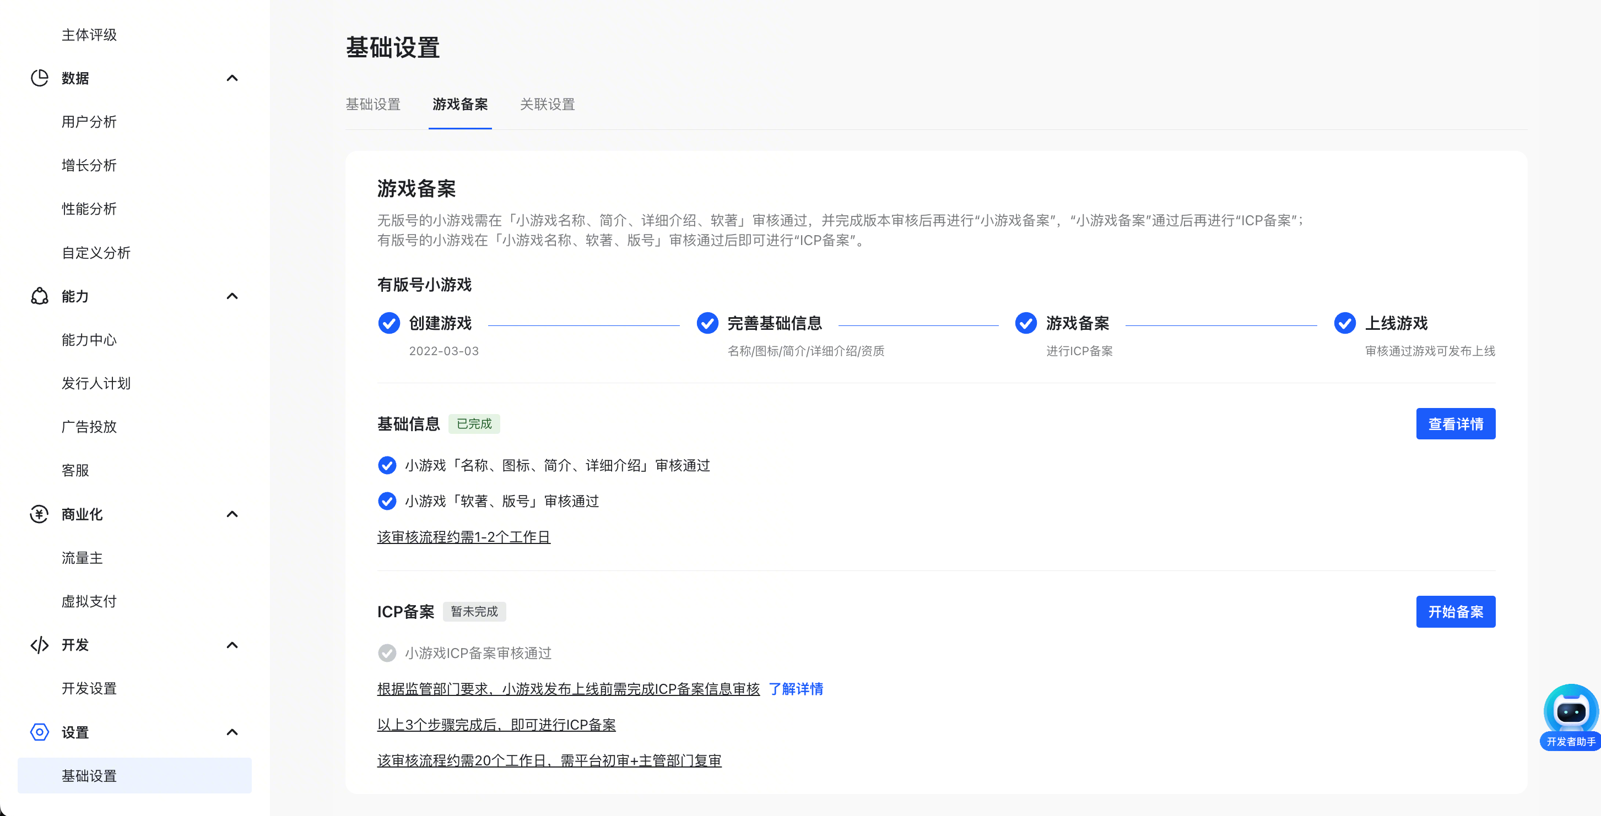
Task: Click the 创建游戏 step check icon
Action: coord(389,323)
